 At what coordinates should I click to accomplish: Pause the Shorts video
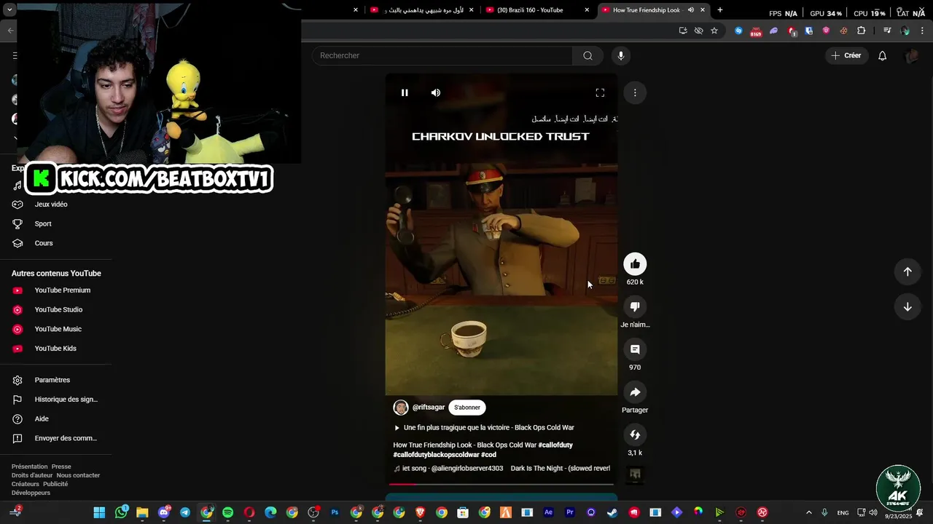tap(405, 92)
